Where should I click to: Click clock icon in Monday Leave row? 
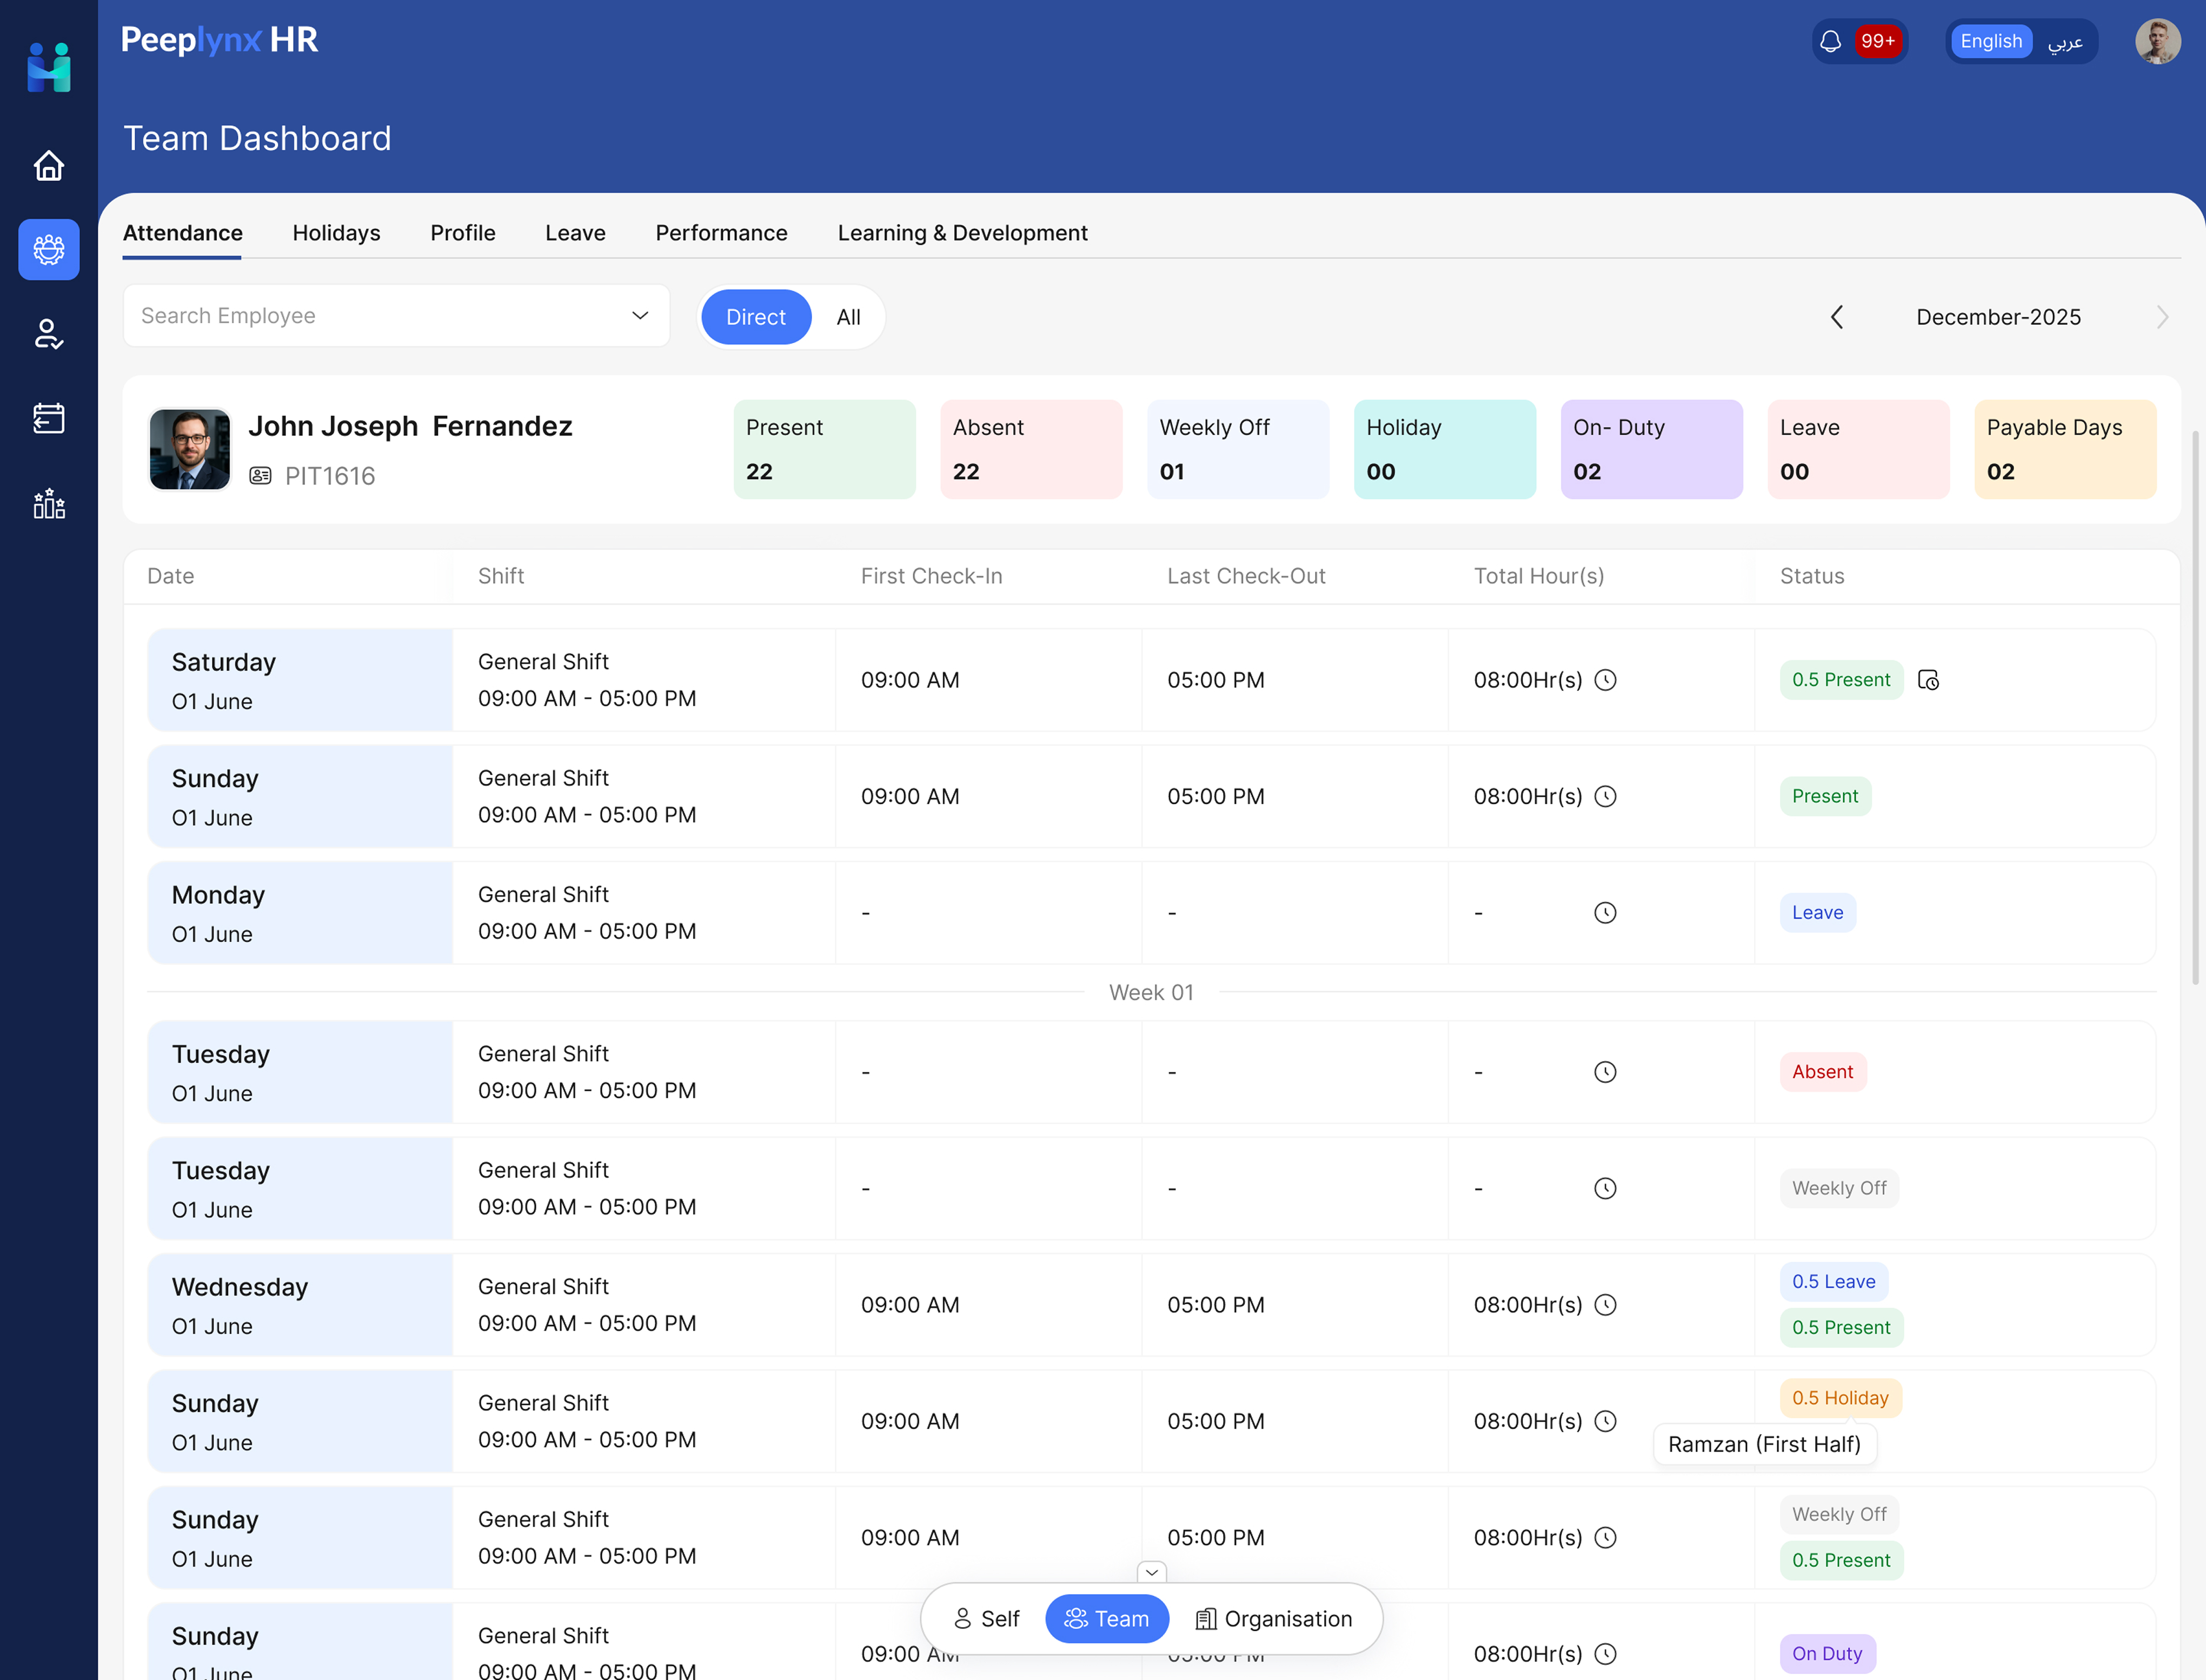pyautogui.click(x=1605, y=913)
